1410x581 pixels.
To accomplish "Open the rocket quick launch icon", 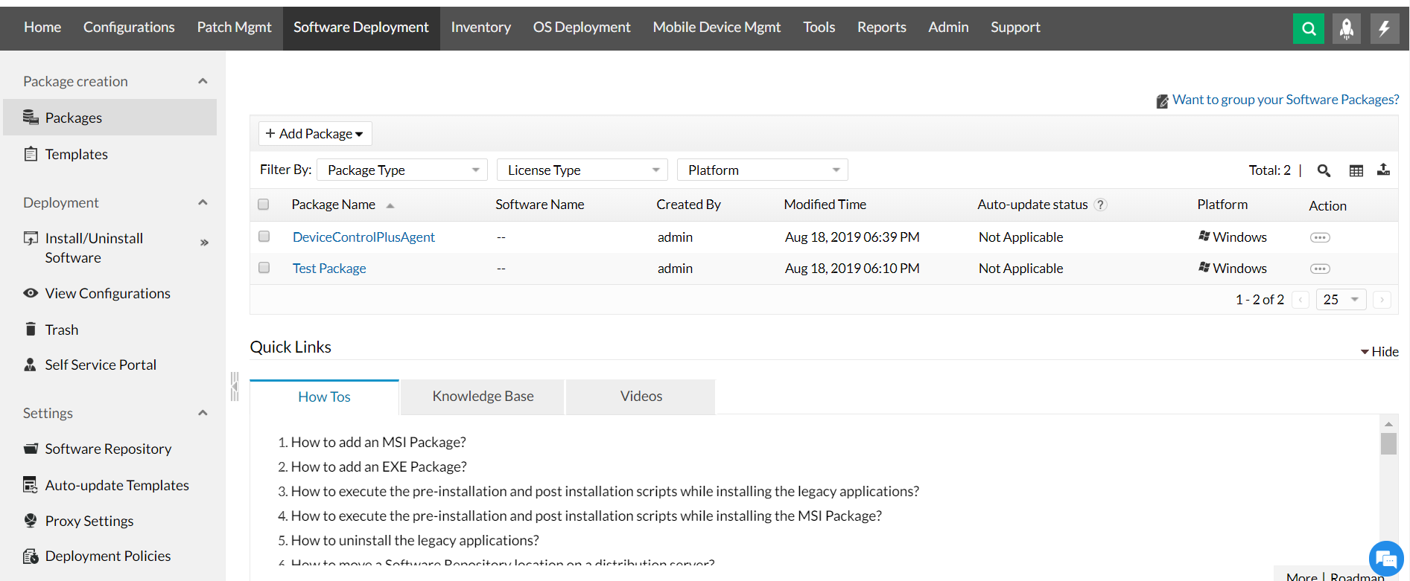I will (1346, 29).
